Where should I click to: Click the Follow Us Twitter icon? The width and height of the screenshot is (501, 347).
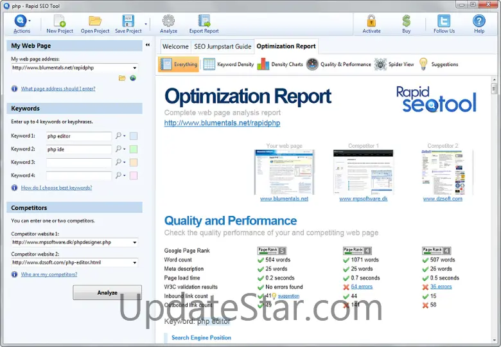(444, 21)
